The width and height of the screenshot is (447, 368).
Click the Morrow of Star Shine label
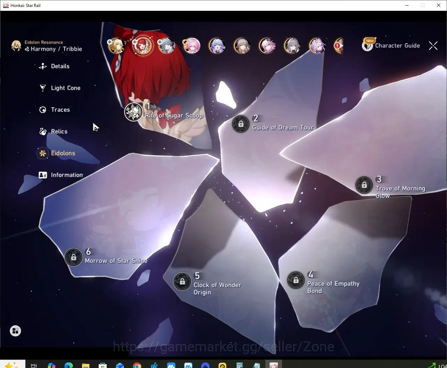coord(116,261)
